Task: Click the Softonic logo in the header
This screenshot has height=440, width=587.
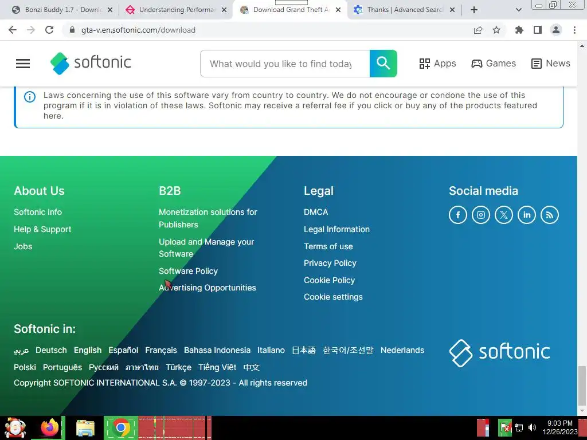Action: (91, 63)
